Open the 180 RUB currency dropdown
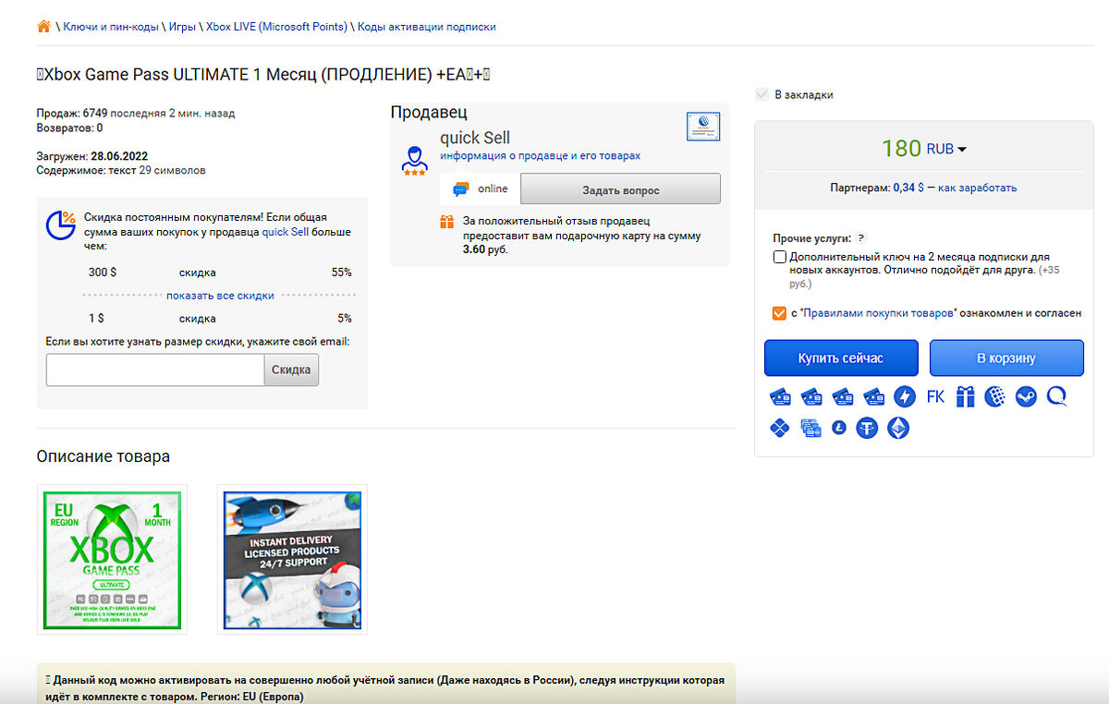 pos(961,148)
